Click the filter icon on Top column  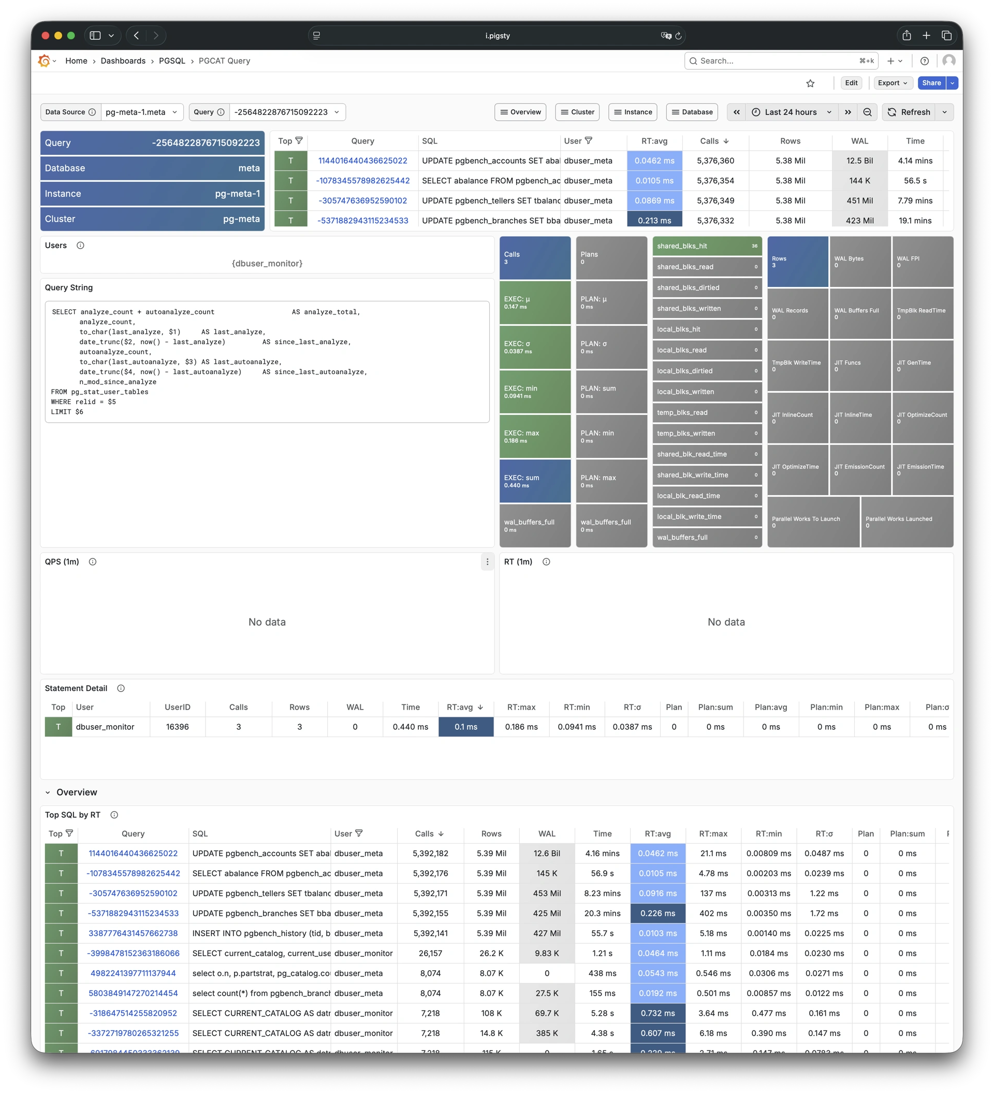[299, 140]
